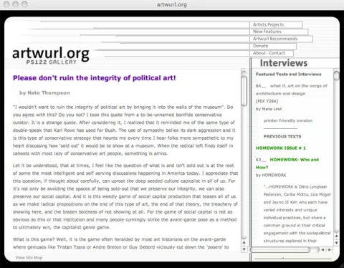This screenshot has width=344, height=268.
Task: Minimize the window with the middle title-bar button
Action: pyautogui.click(x=16, y=4)
